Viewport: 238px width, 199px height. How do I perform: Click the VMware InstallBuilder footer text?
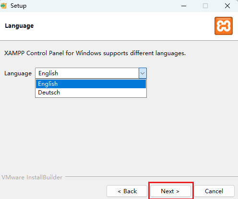click(32, 177)
